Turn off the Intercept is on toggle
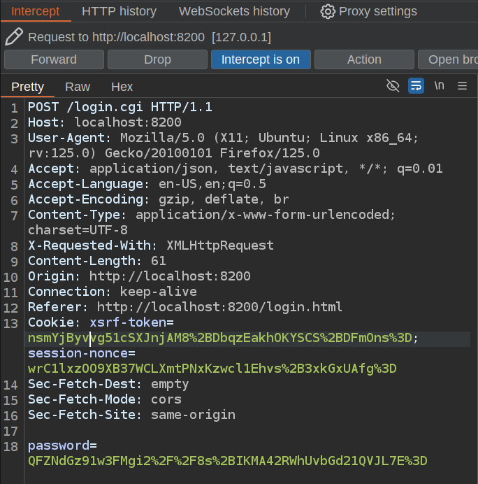The image size is (478, 484). coord(260,59)
